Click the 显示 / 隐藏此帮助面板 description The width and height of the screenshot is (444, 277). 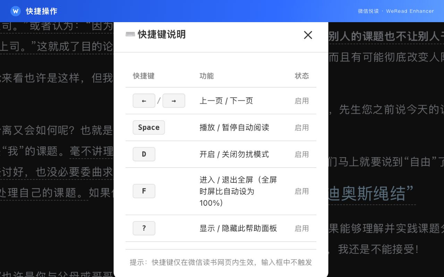coord(238,228)
